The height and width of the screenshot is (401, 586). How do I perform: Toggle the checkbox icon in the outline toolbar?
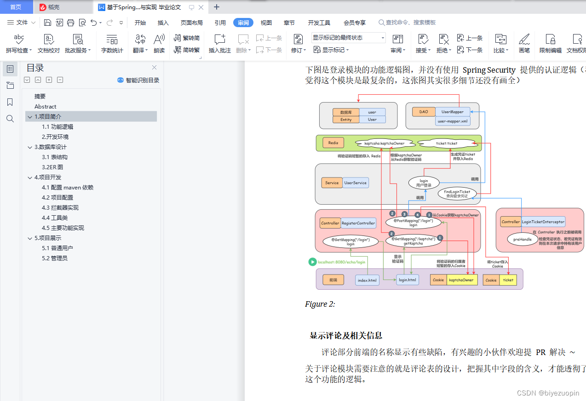[x=27, y=80]
